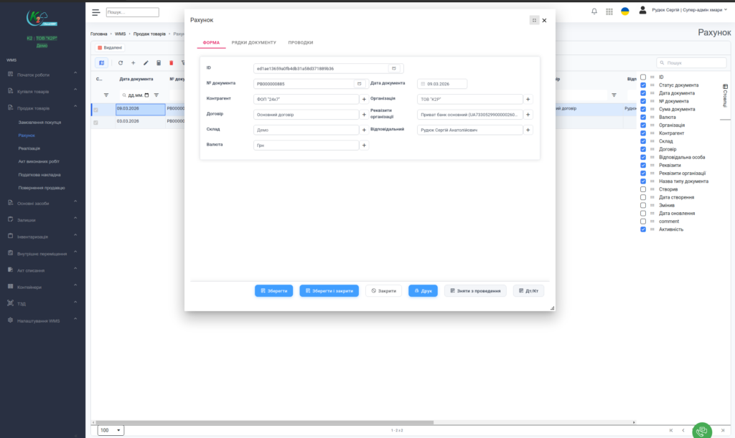Click plus icon next to Організація field
The width and height of the screenshot is (735, 438).
tap(528, 100)
